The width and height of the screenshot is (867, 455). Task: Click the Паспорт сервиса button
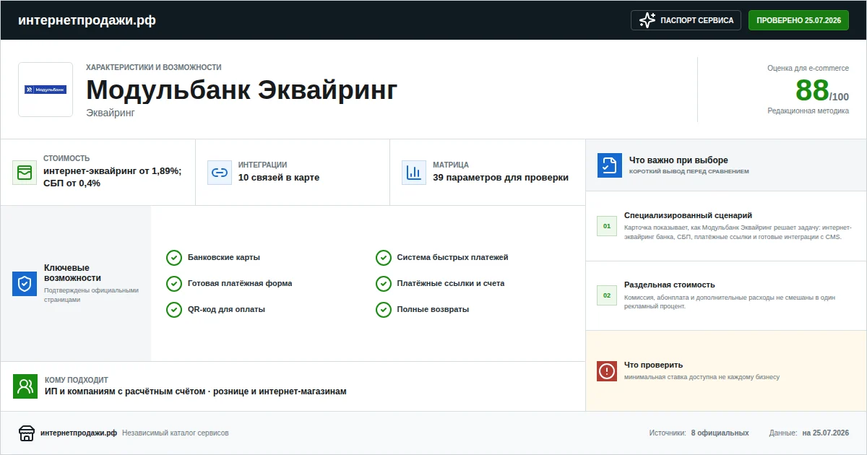tap(686, 20)
